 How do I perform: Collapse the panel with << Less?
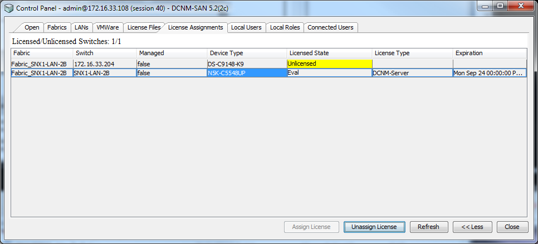[x=472, y=227]
